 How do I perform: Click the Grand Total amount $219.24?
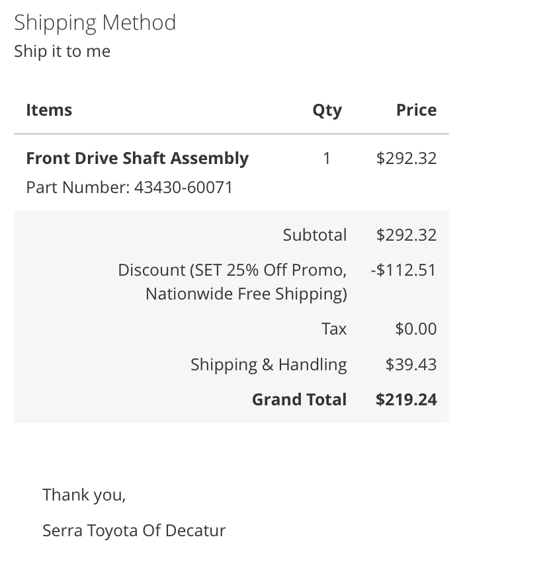(406, 399)
